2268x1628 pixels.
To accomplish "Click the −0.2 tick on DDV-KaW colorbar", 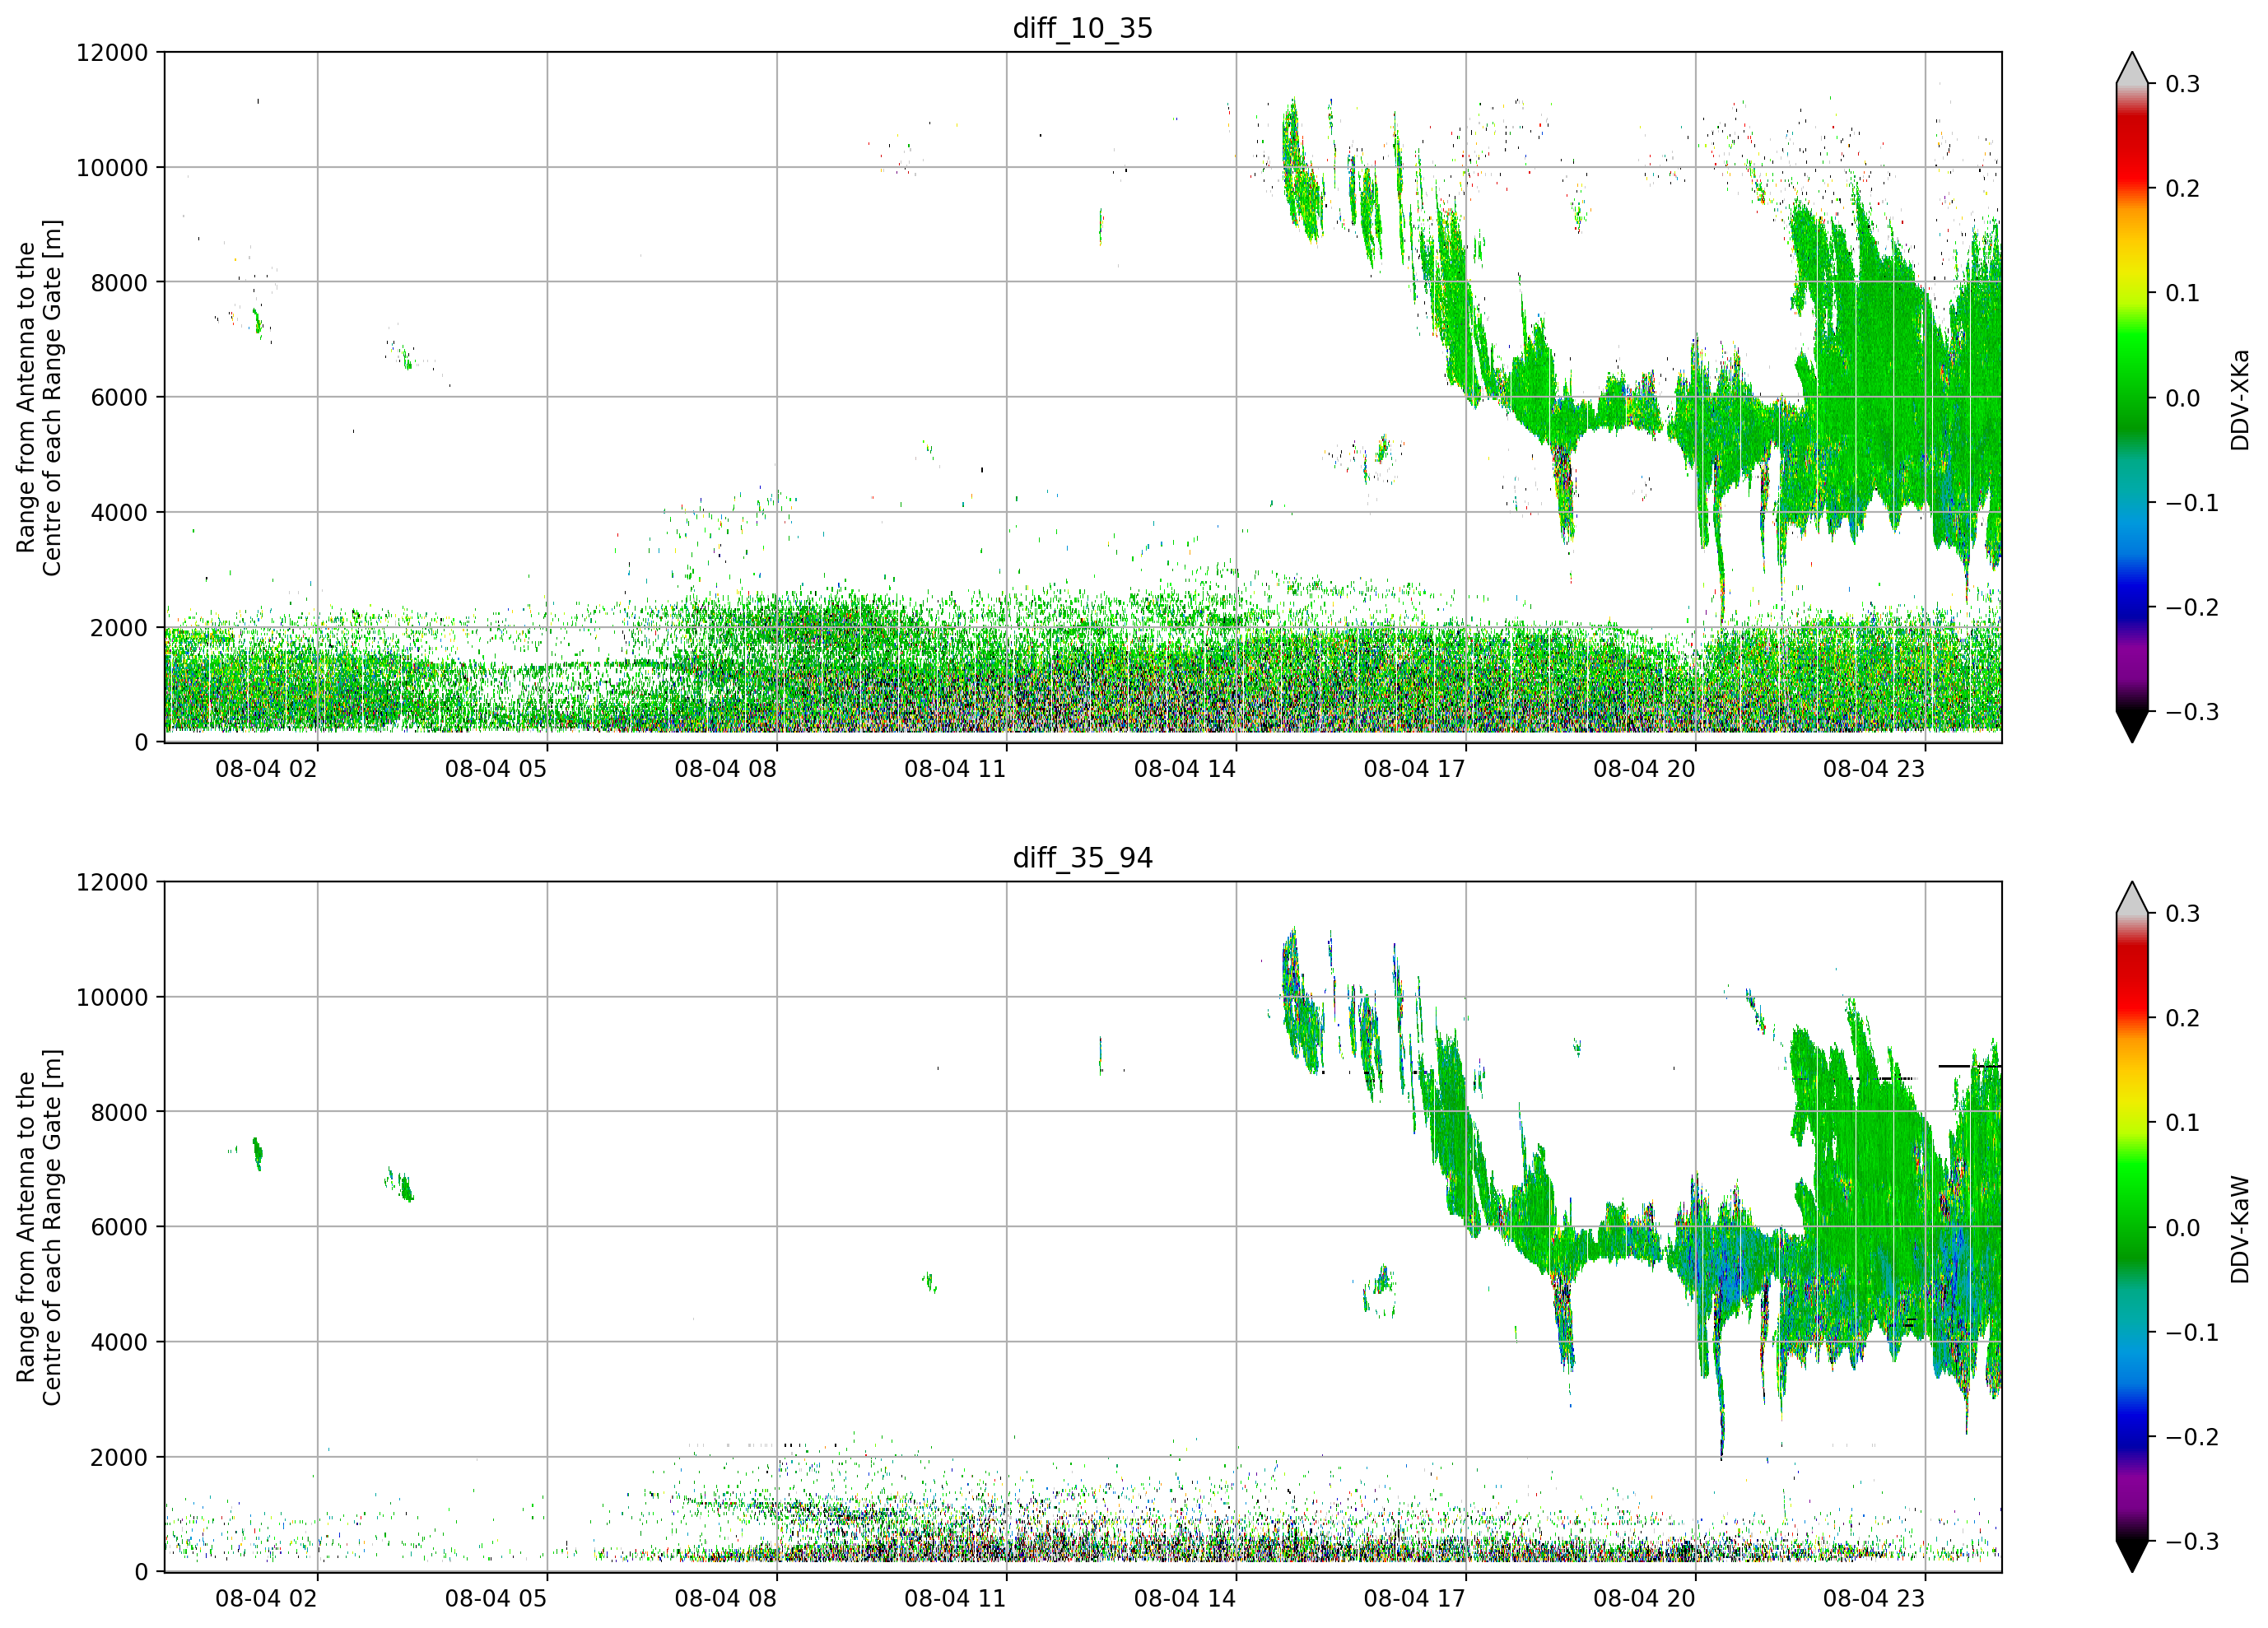I will tap(2192, 1438).
